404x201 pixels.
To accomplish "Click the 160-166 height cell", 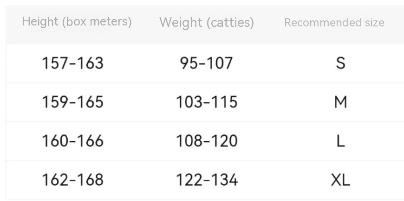I will [x=72, y=141].
